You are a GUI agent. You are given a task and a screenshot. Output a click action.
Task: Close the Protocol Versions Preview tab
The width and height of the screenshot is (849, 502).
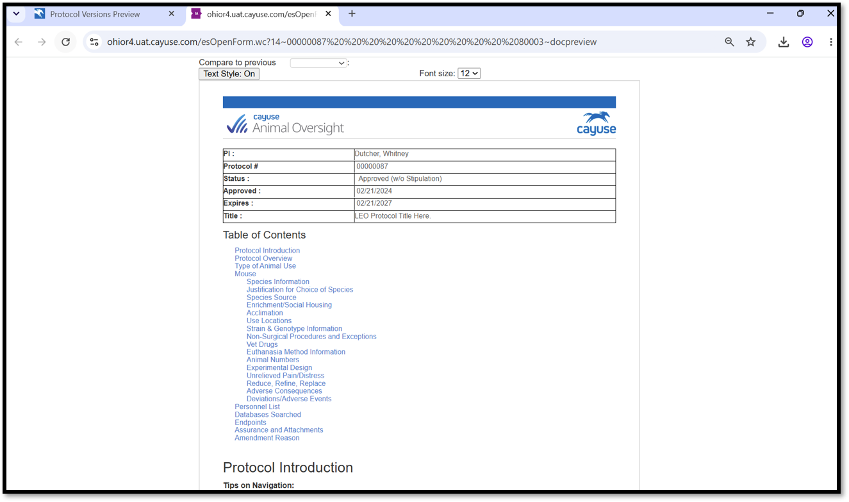click(171, 13)
